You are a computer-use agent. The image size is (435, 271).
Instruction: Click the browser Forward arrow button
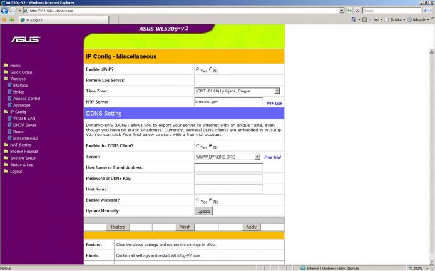point(13,11)
